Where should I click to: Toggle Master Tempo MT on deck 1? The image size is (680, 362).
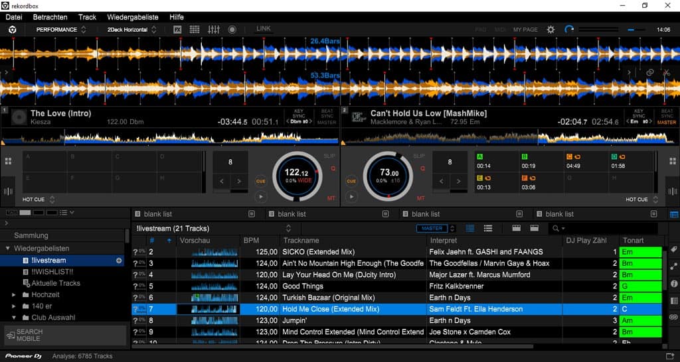pyautogui.click(x=331, y=198)
